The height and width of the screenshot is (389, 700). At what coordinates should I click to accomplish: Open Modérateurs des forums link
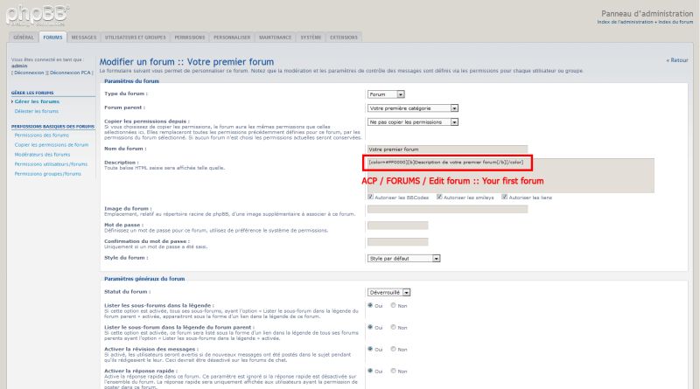(42, 155)
